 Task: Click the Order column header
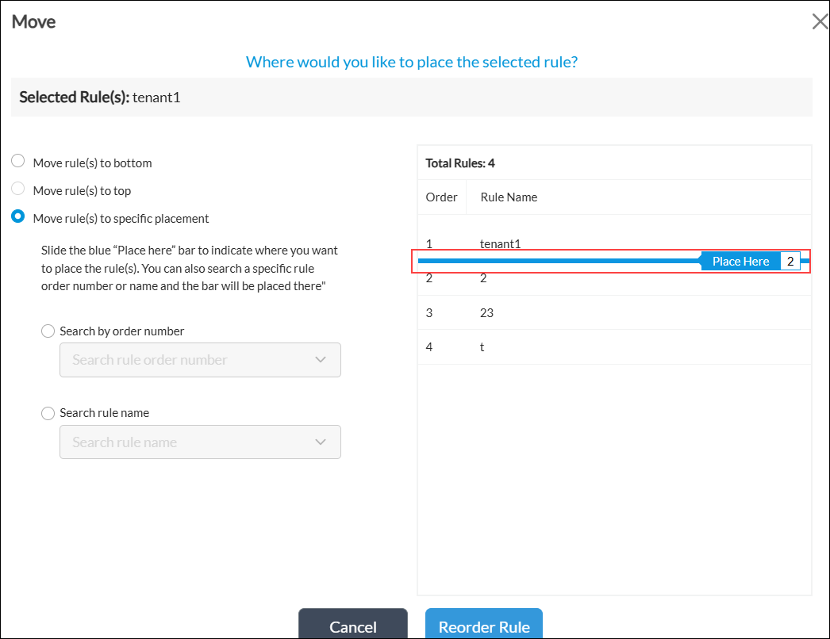click(441, 197)
